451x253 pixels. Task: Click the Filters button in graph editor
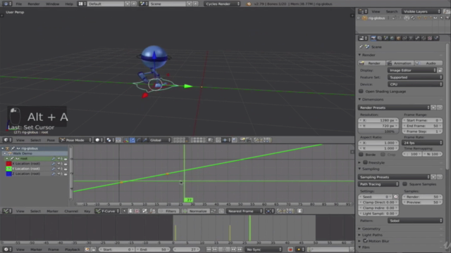point(168,211)
